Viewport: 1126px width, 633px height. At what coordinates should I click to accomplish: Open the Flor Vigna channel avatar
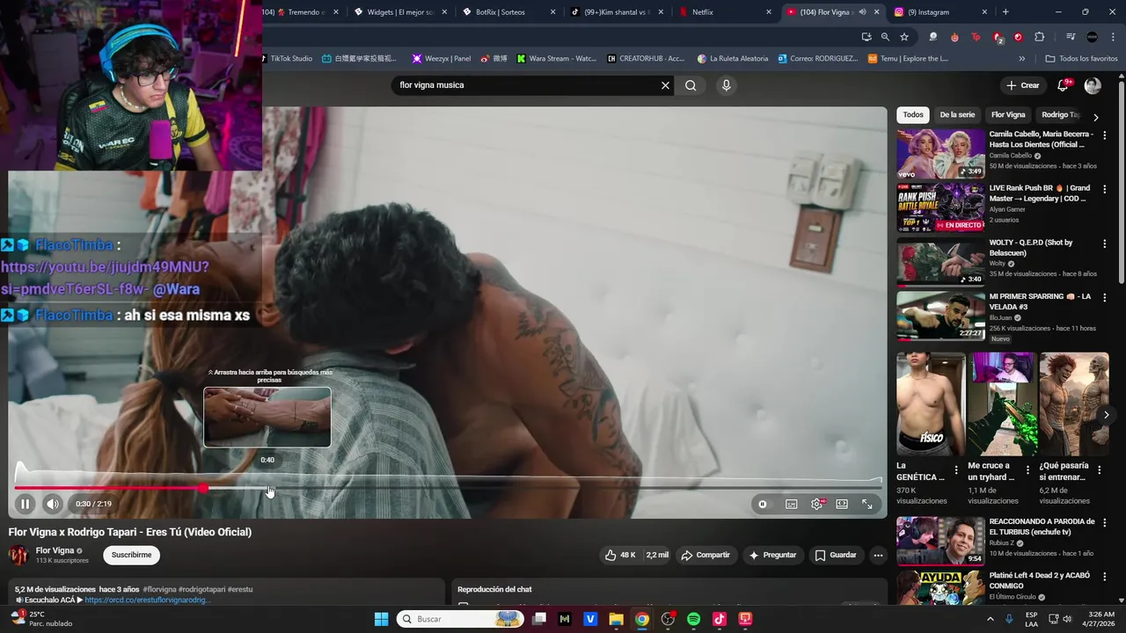18,555
